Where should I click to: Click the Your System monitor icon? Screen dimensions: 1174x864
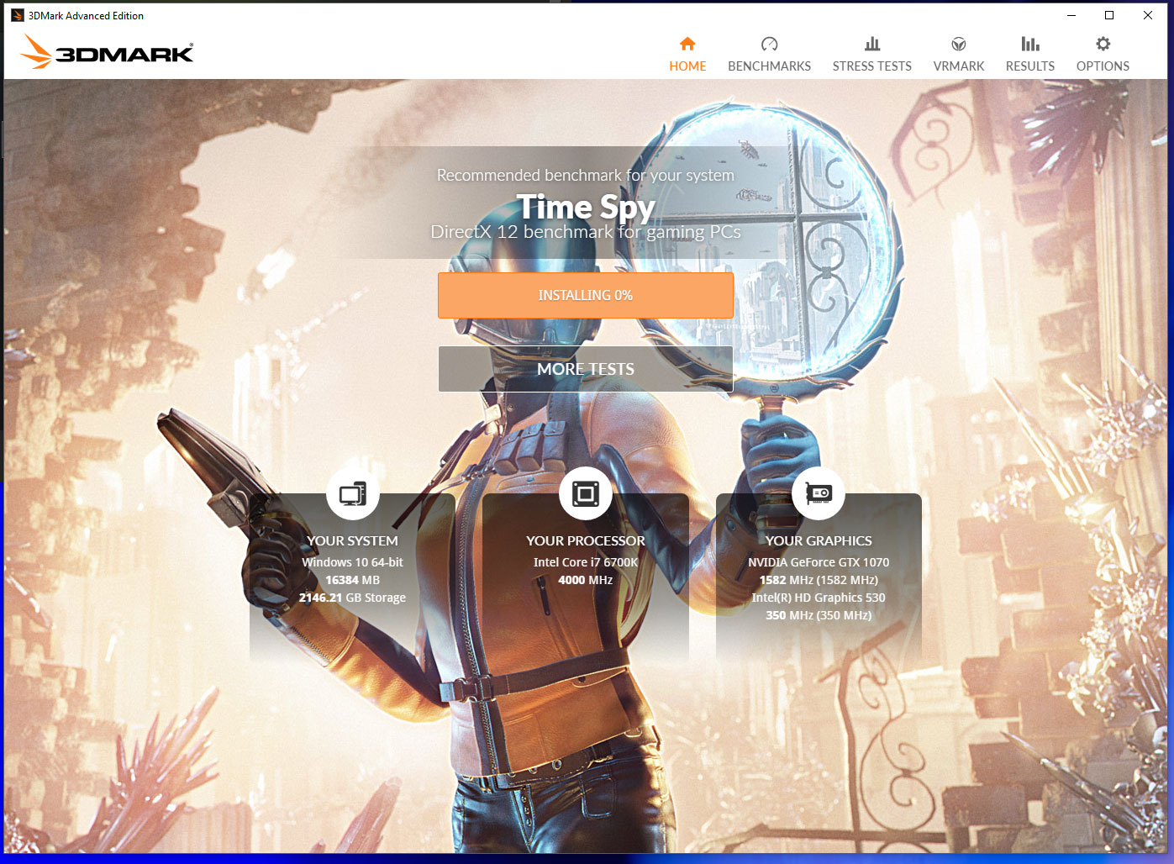pos(352,493)
